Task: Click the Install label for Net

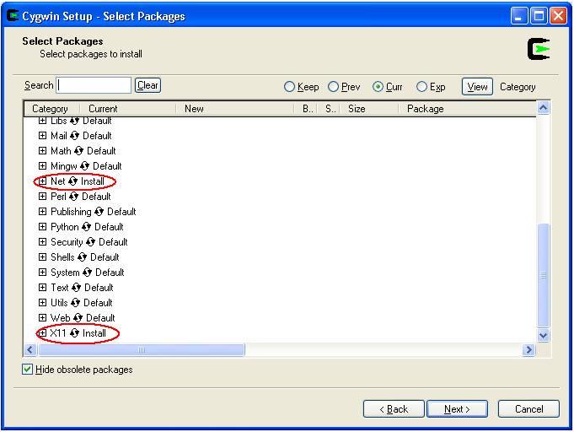Action: [x=93, y=181]
